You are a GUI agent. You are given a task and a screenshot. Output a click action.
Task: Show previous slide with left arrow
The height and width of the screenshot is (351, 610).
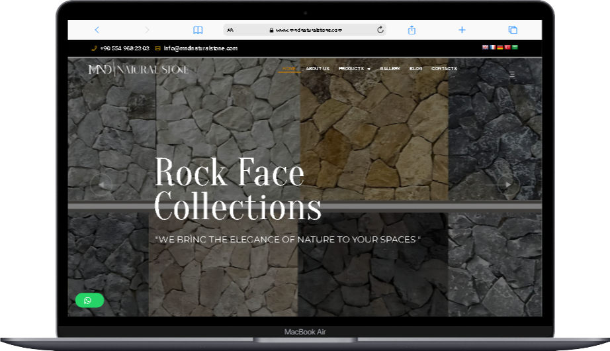point(101,184)
